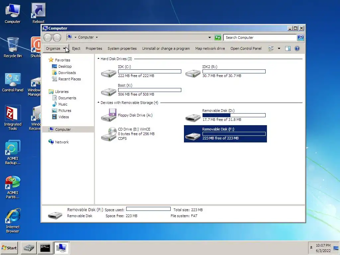Click Map network drive
Screen dimensions: 340x255
tap(210, 48)
